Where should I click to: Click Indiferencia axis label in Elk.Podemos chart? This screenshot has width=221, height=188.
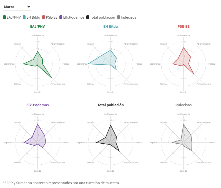37,114
